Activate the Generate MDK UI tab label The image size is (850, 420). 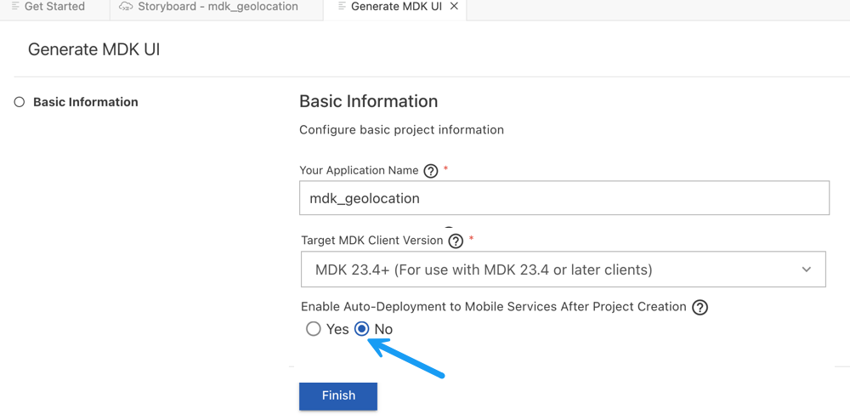(x=396, y=7)
